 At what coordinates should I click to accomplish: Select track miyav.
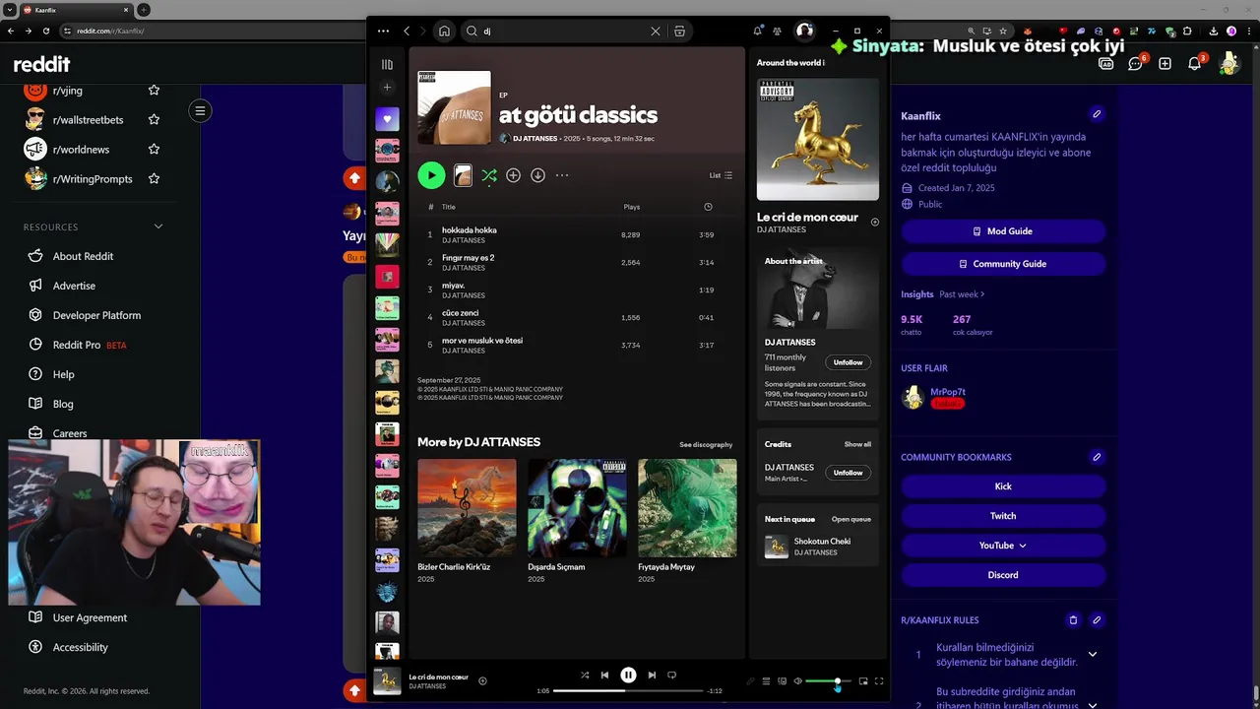(577, 290)
